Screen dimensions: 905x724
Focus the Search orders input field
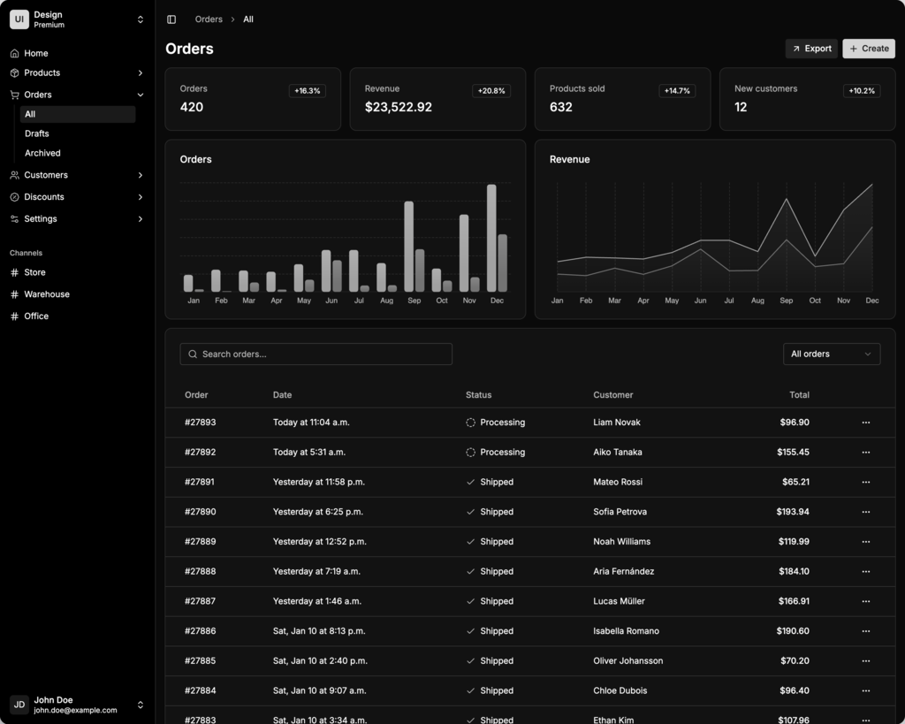click(316, 354)
